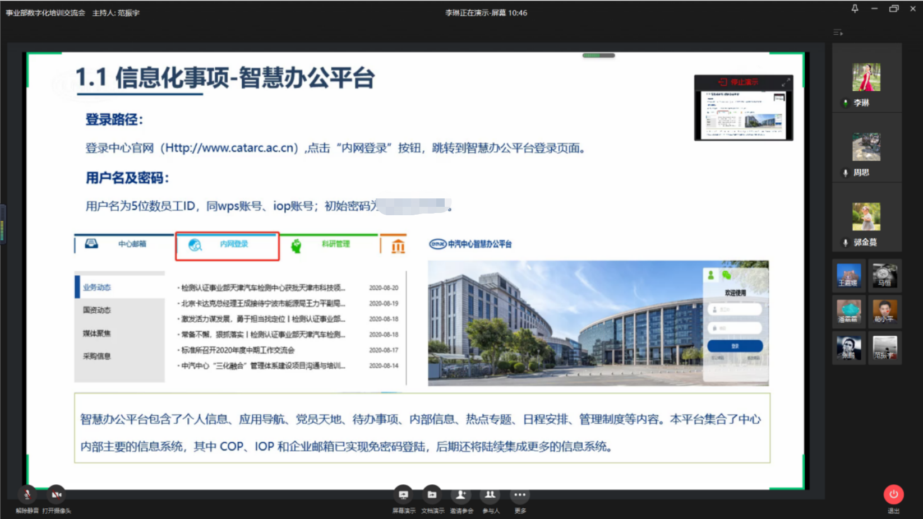923x519 pixels.
Task: Click the 登录路径 heading
Action: [114, 119]
